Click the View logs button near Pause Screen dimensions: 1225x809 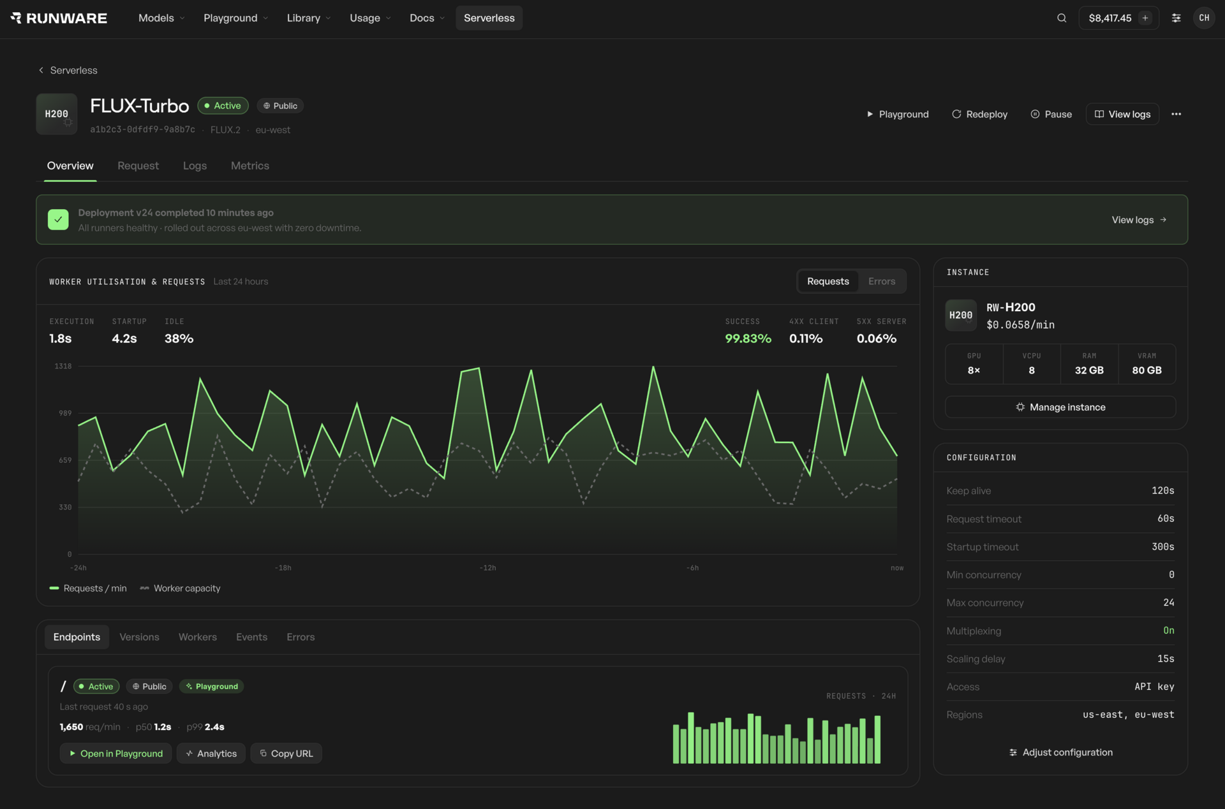pyautogui.click(x=1122, y=114)
